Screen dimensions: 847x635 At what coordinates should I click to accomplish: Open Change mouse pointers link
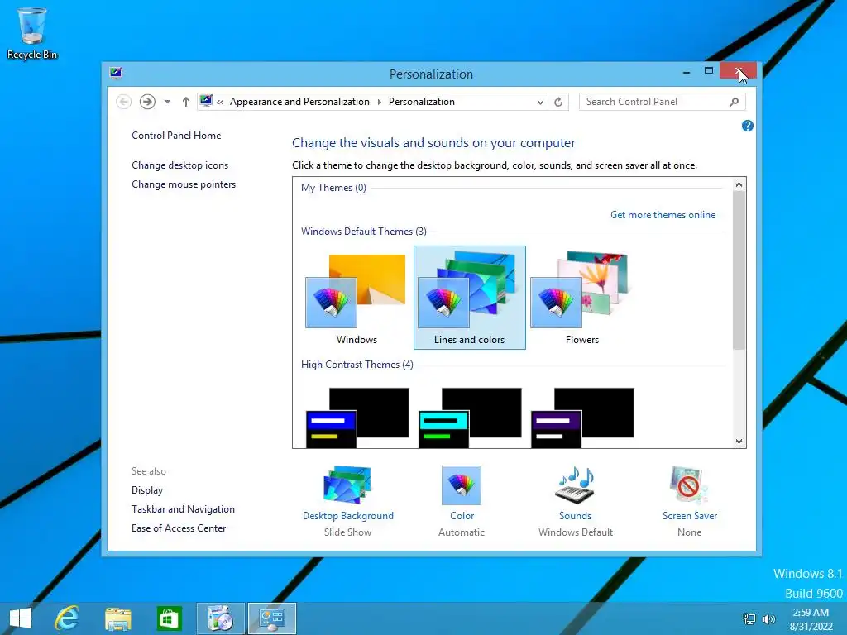[184, 184]
